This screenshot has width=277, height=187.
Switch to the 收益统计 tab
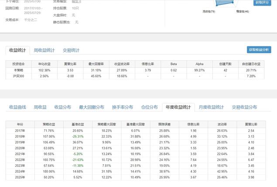[x=18, y=50]
